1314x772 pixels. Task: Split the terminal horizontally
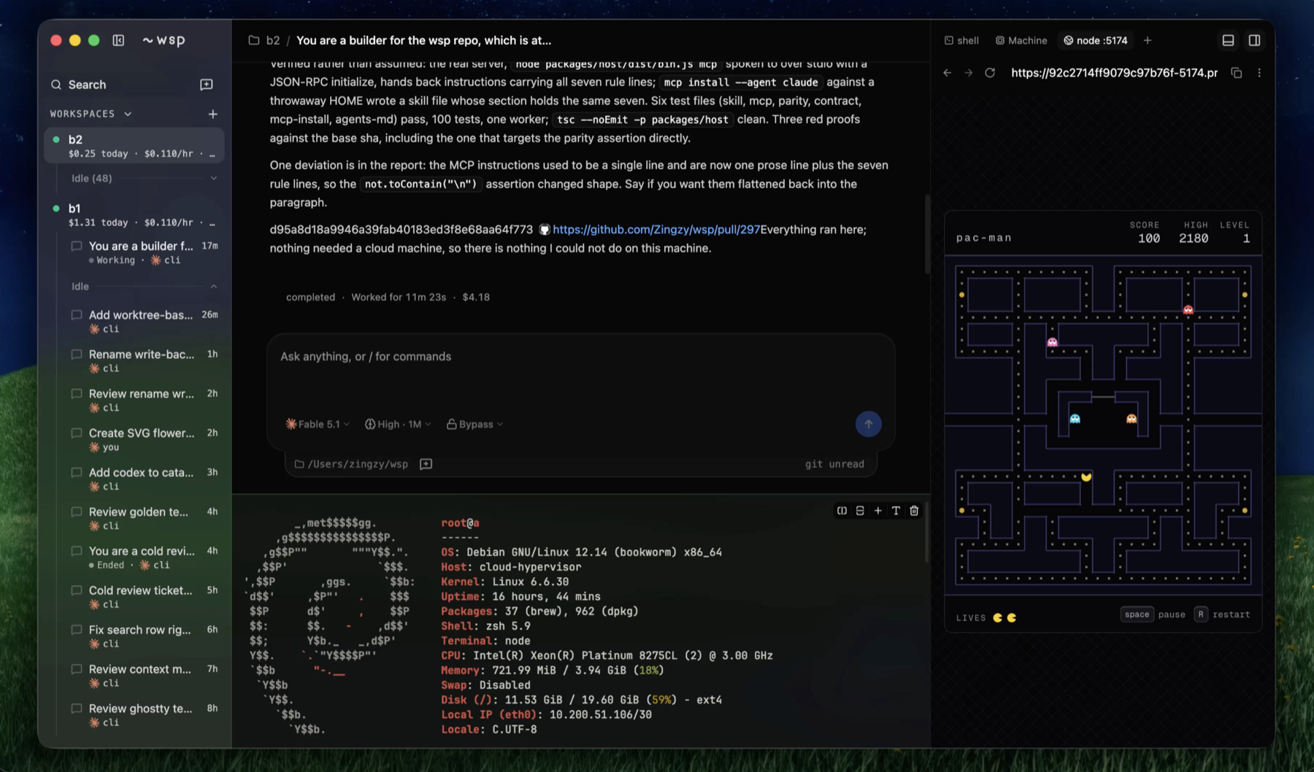pos(860,511)
